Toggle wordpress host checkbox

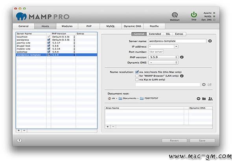[48, 40]
